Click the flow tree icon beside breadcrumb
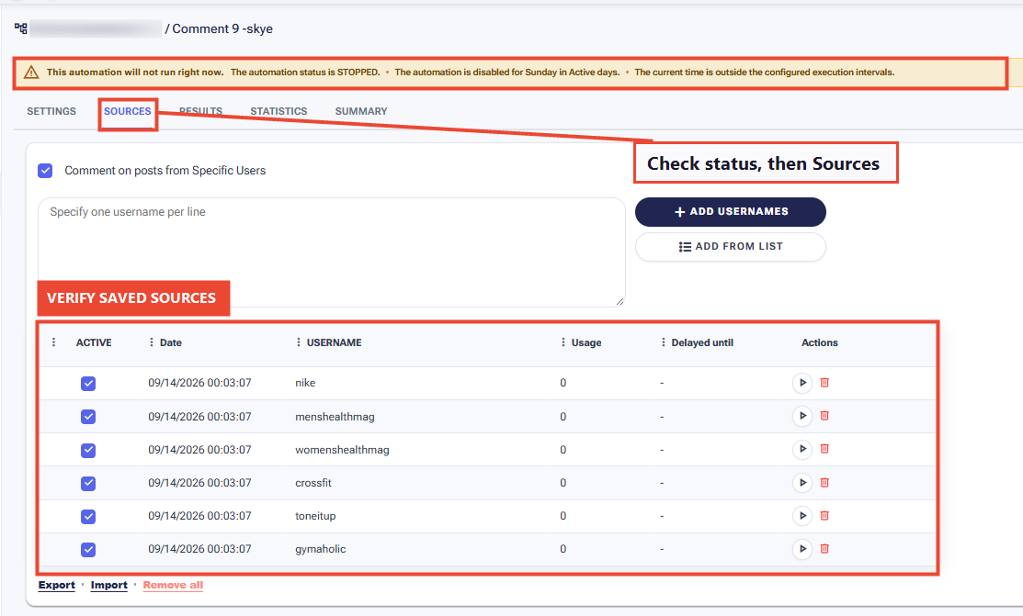 pos(21,28)
